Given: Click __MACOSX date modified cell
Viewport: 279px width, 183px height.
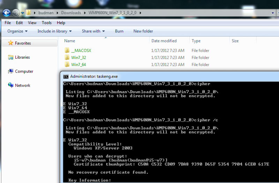Looking at the screenshot, I should click(x=168, y=51).
